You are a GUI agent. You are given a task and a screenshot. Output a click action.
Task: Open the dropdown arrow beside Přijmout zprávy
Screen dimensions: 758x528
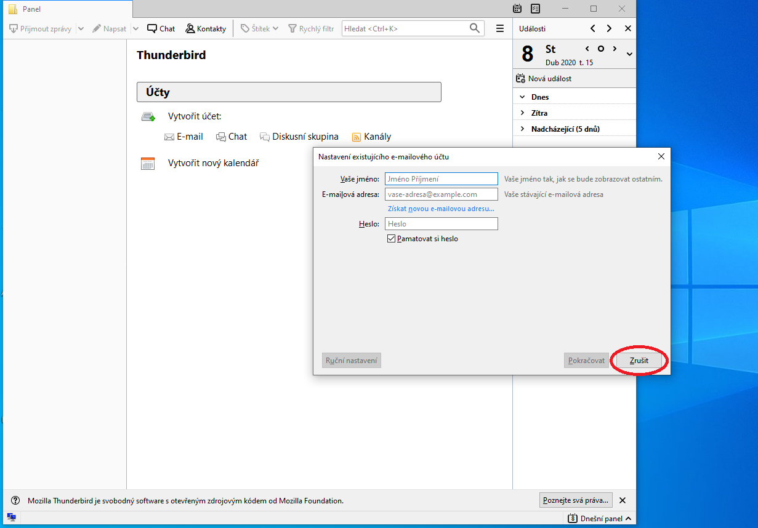coord(81,29)
